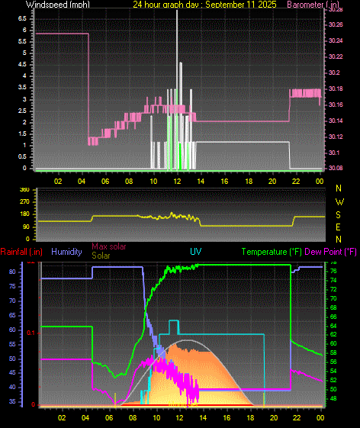The height and width of the screenshot is (428, 360).
Task: Click the '1.5' windspeed axis value
Action: coord(22,134)
